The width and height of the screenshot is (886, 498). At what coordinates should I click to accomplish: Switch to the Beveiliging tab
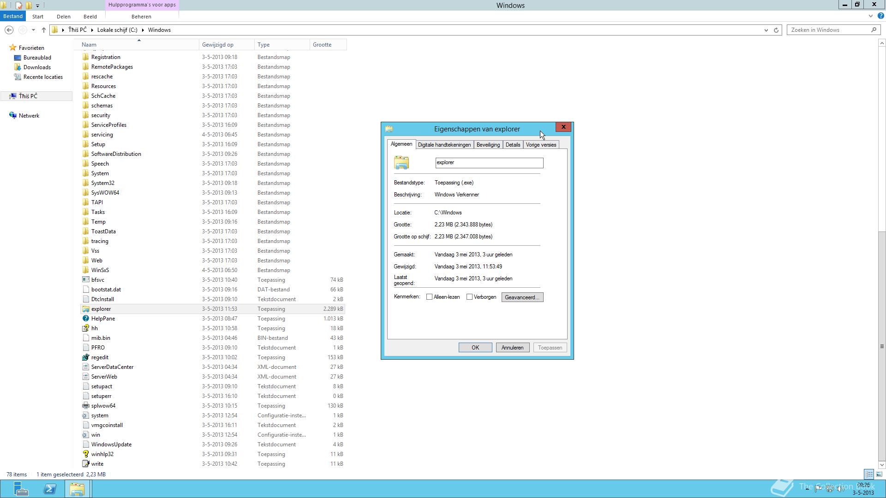pos(488,145)
